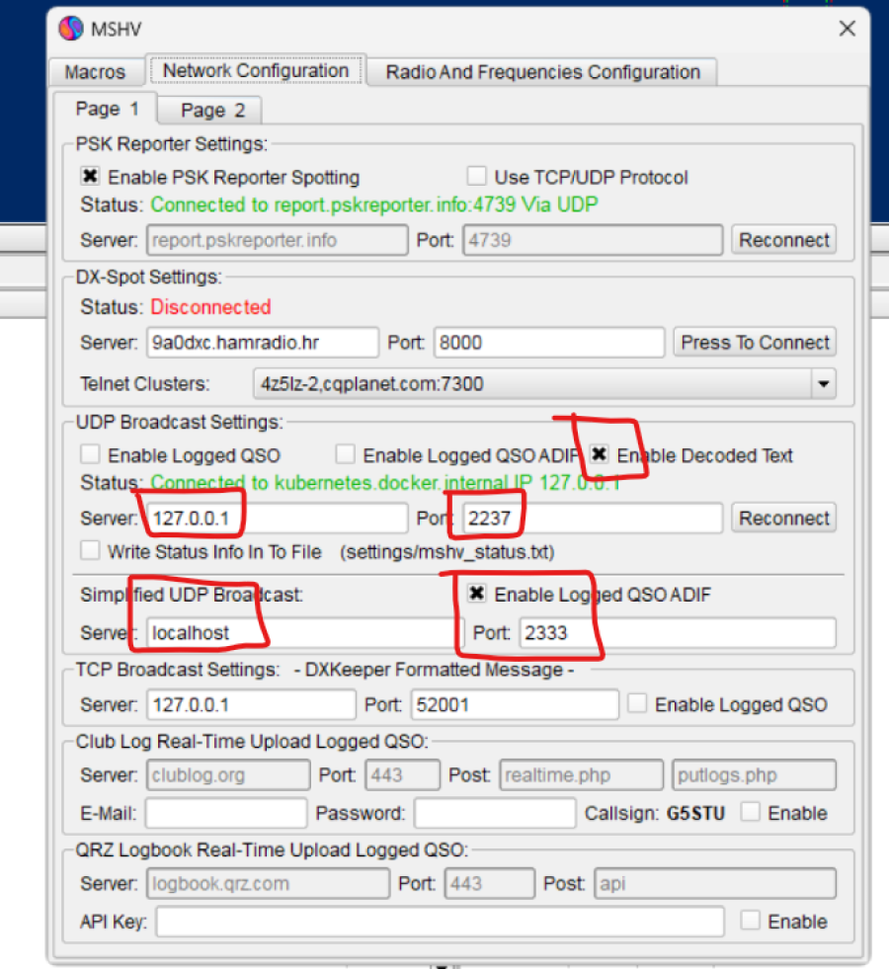Edit Simplified UDP port 2333 field

click(678, 633)
